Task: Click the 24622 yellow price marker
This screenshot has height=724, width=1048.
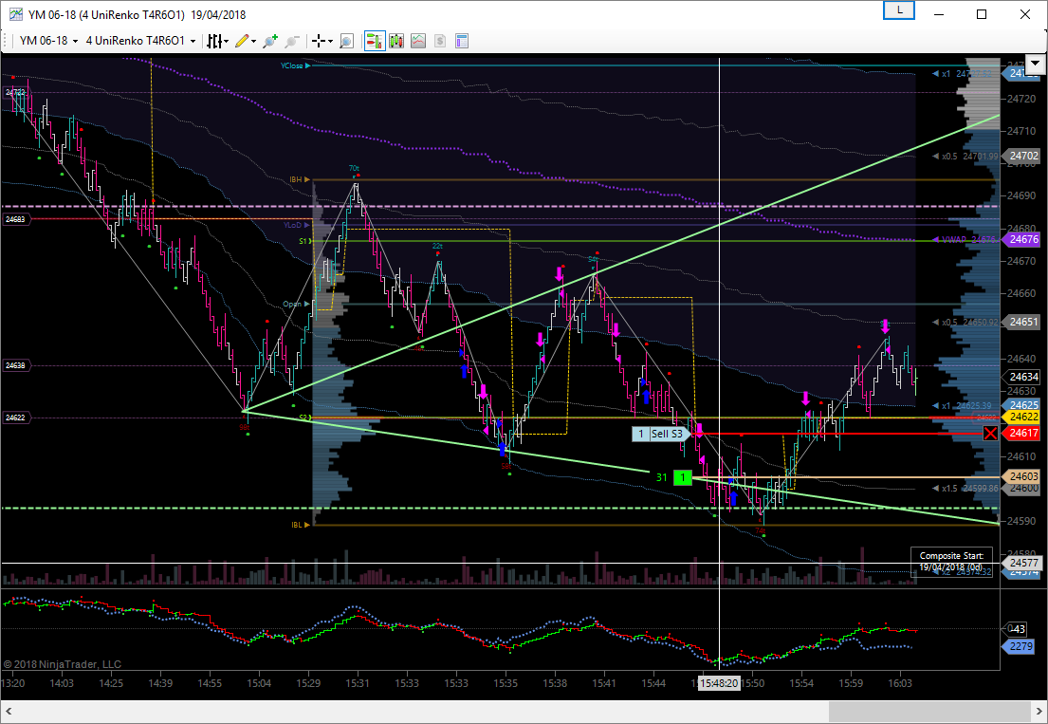Action: [1023, 418]
